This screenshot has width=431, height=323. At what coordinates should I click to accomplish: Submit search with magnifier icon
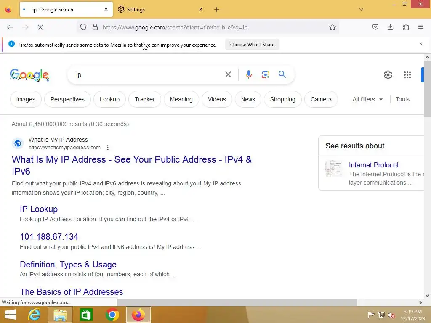coord(282,74)
